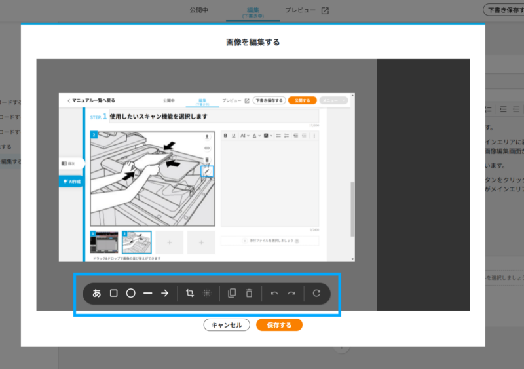
Task: Select the circle shape tool
Action: pos(130,293)
